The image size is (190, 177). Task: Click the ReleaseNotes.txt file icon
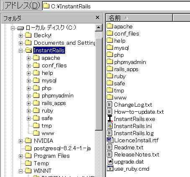pos(110,154)
